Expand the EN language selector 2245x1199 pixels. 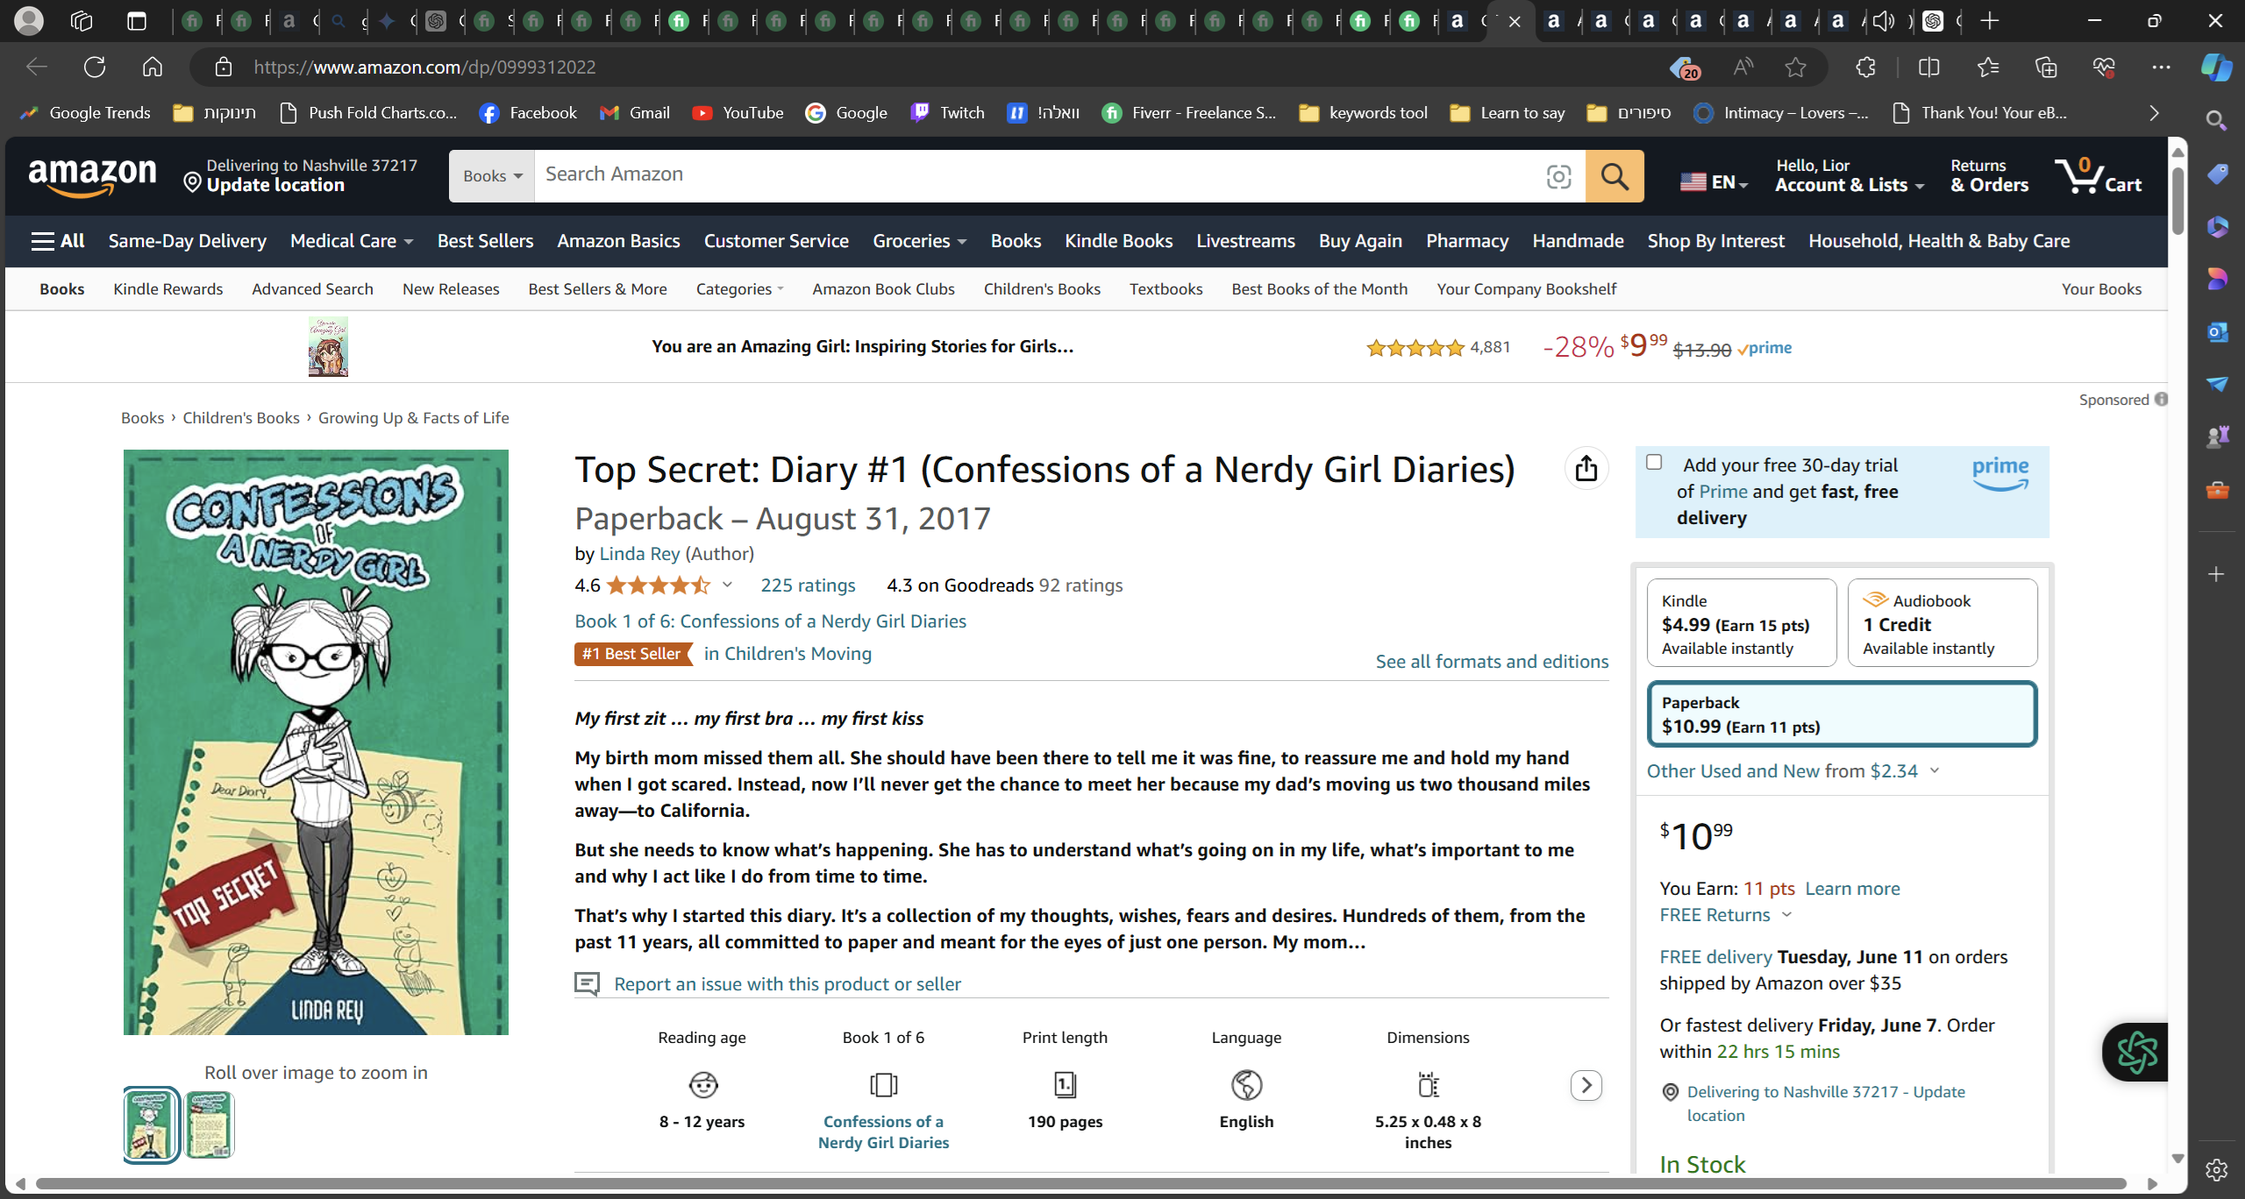[1714, 182]
